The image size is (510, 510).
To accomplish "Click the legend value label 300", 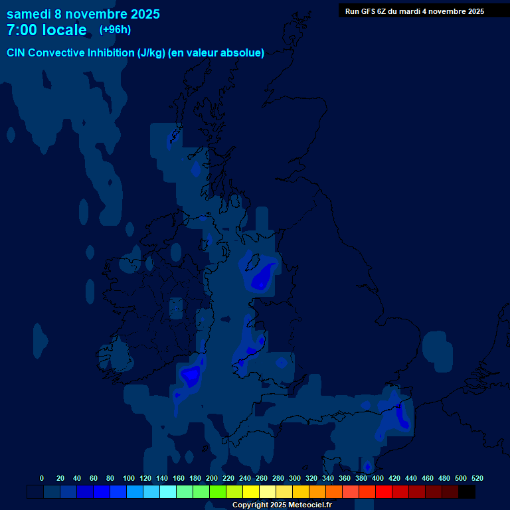I will [295, 478].
